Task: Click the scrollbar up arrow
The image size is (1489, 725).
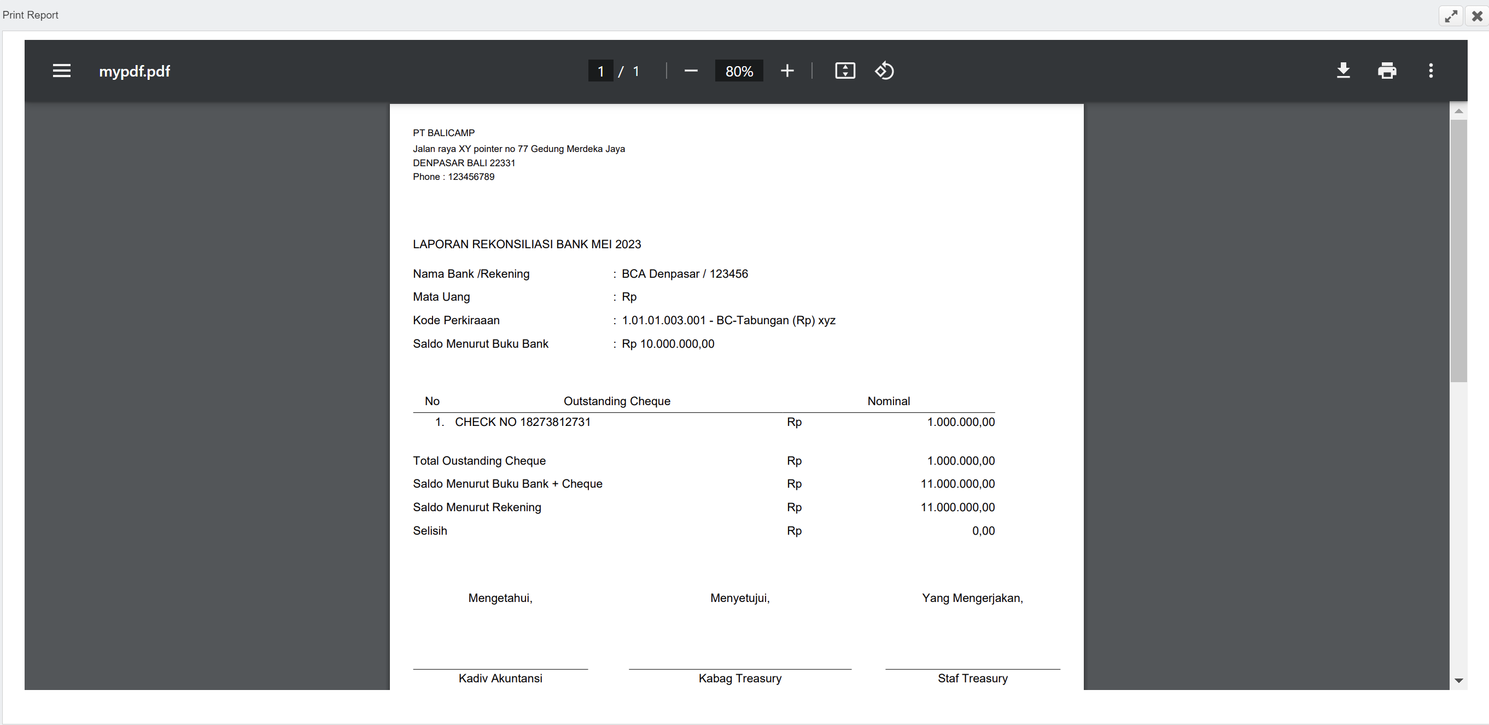Action: click(1458, 111)
